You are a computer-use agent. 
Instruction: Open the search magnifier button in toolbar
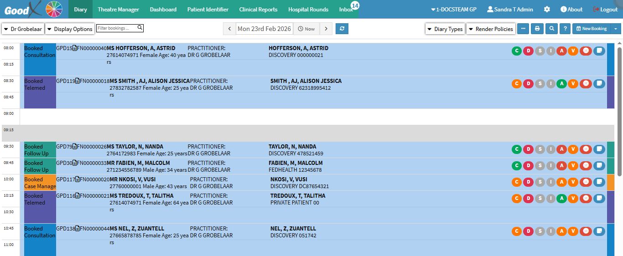point(551,29)
